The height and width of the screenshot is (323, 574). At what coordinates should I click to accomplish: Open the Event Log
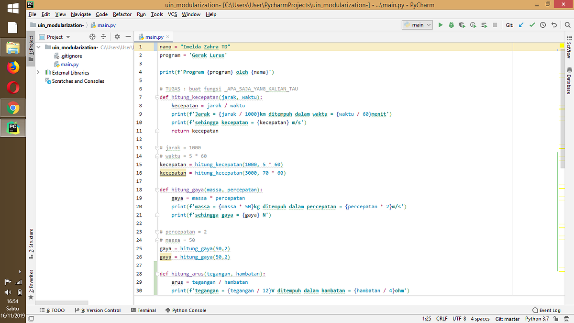(x=546, y=310)
